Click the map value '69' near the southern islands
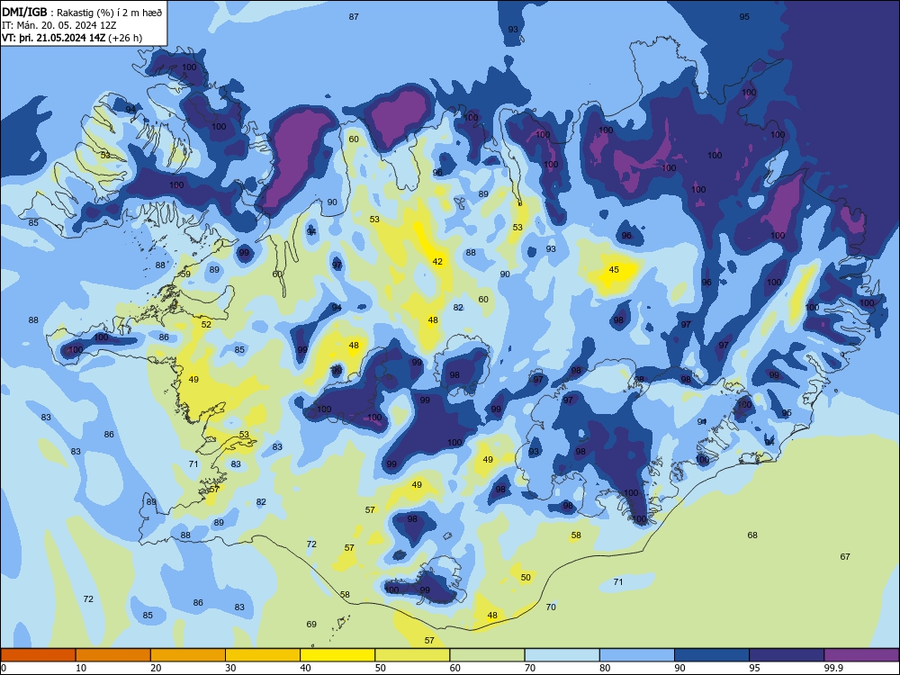The height and width of the screenshot is (675, 900). click(x=311, y=625)
